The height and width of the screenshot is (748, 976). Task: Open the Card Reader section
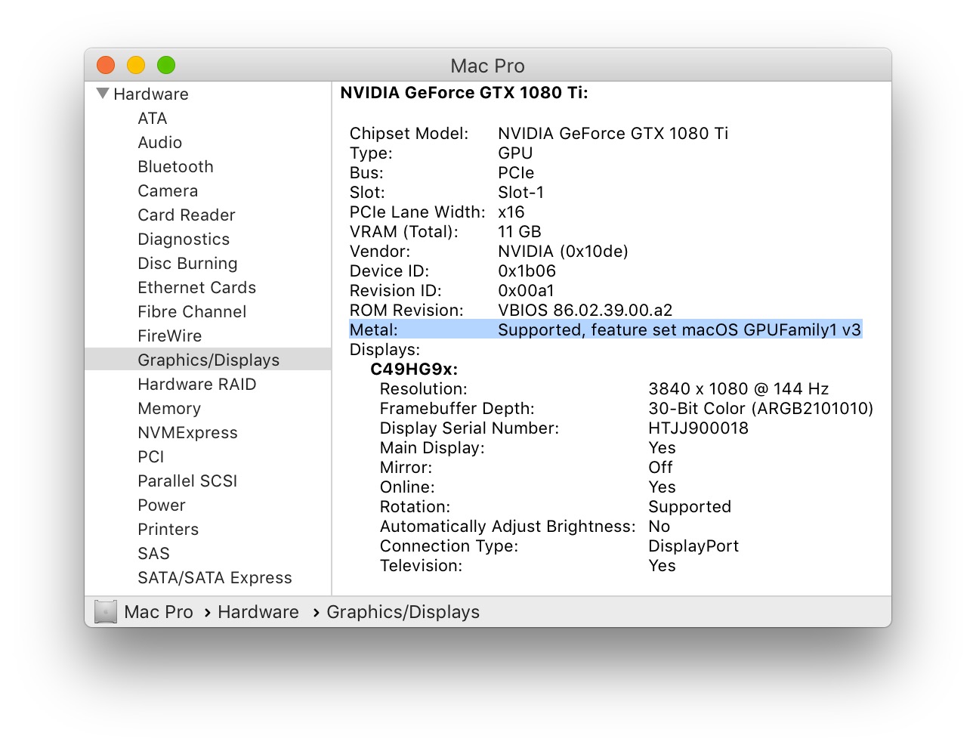point(187,215)
